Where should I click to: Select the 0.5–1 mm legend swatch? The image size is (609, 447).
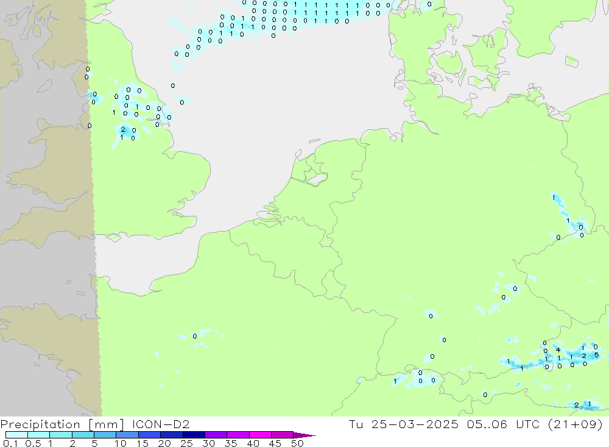39,435
